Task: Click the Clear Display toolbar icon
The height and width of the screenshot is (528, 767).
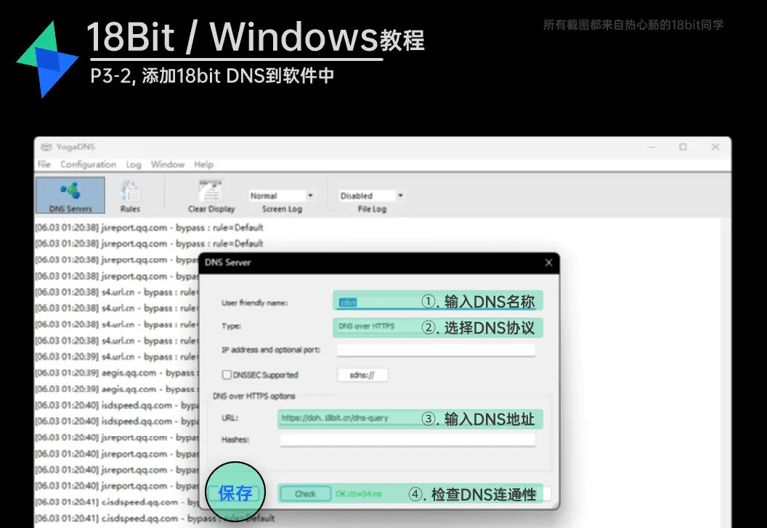Action: click(x=211, y=196)
